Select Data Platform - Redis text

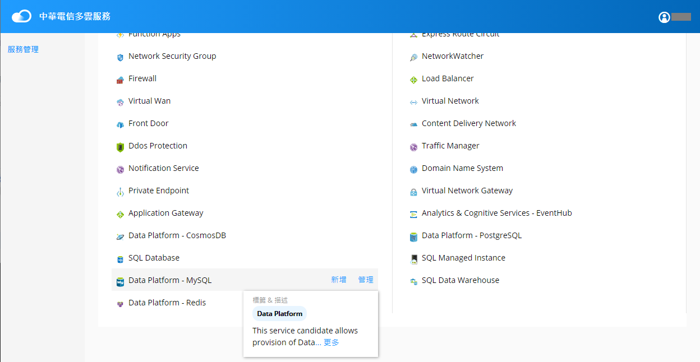[x=167, y=303]
